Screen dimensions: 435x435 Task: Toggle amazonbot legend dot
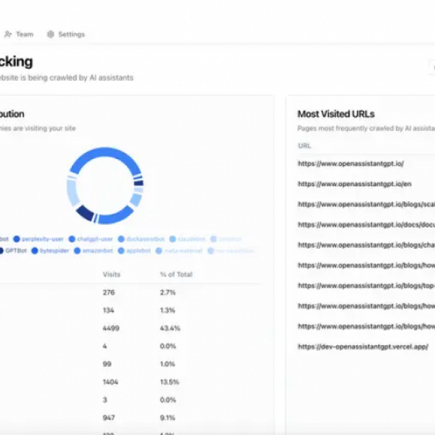click(x=77, y=251)
